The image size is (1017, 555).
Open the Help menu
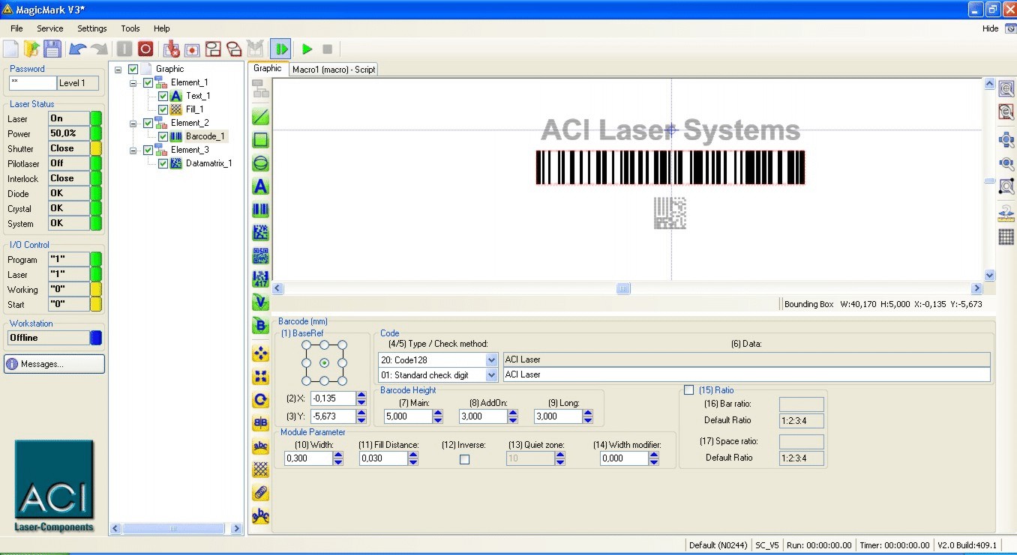click(x=162, y=28)
